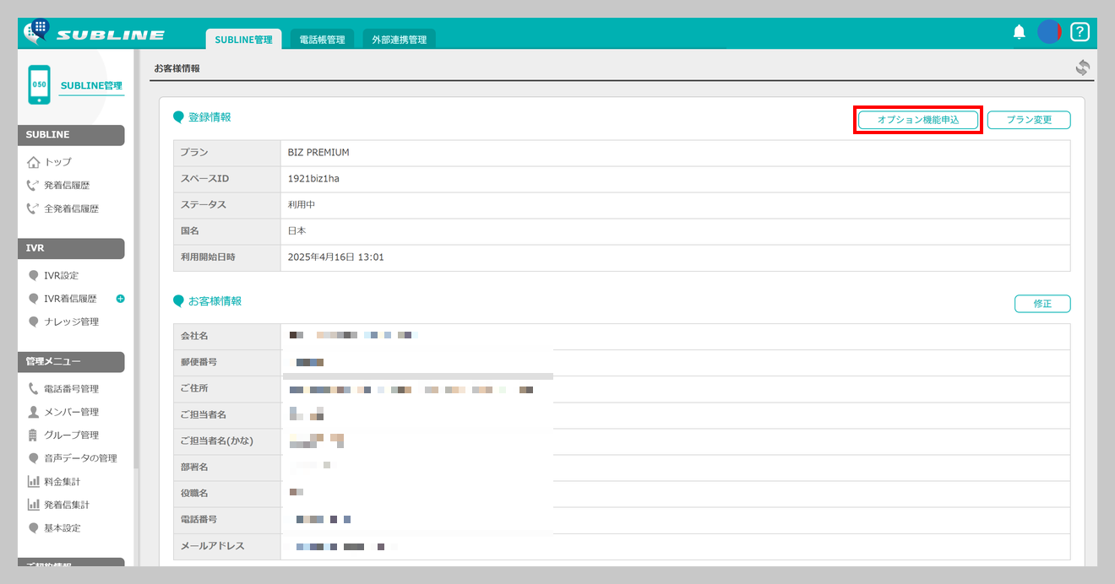Screen dimensions: 1115x584
Task: Click the 利用中 status value
Action: (302, 205)
